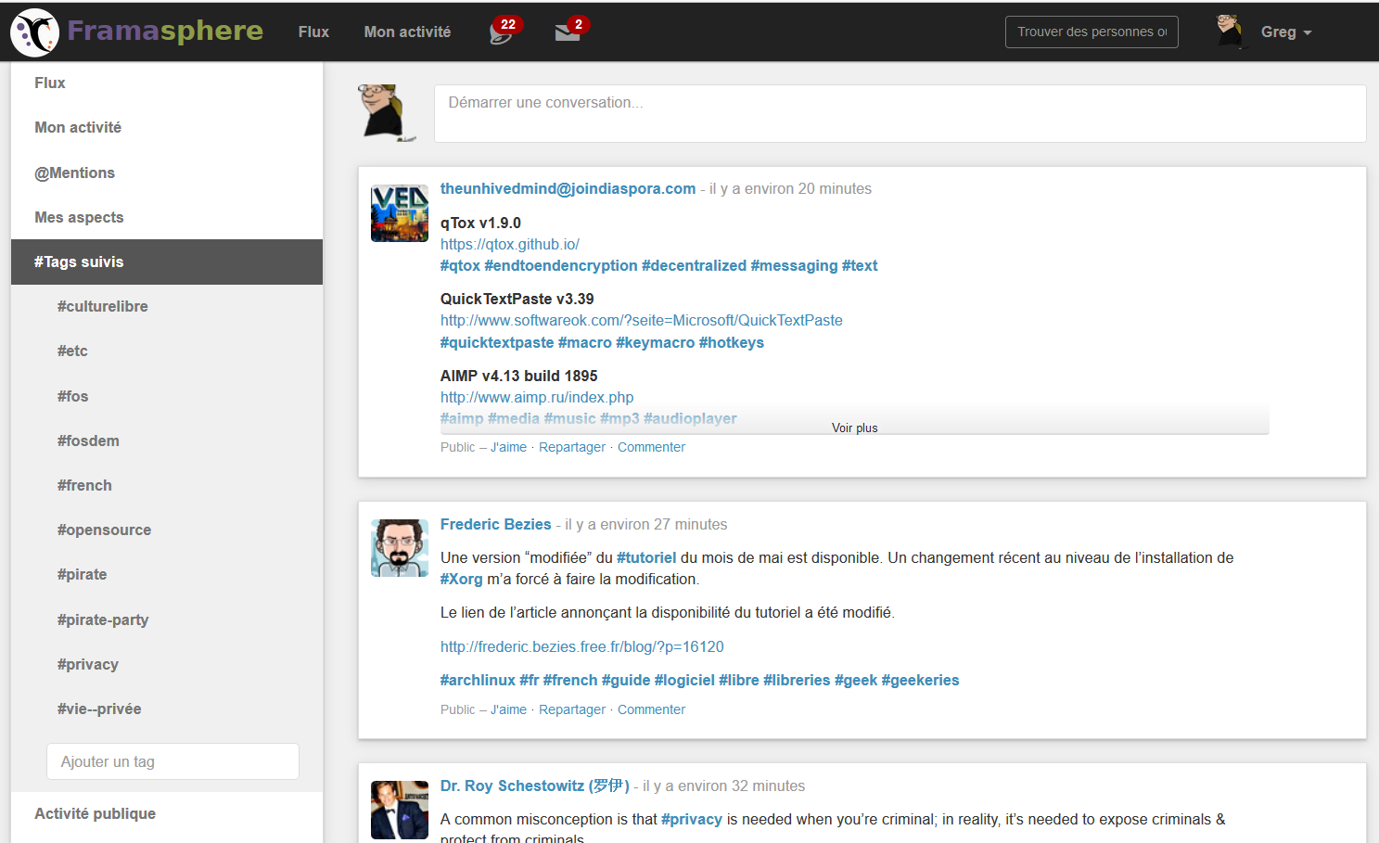1379x843 pixels.
Task: Click the Framasphere title text
Action: pyautogui.click(x=165, y=31)
